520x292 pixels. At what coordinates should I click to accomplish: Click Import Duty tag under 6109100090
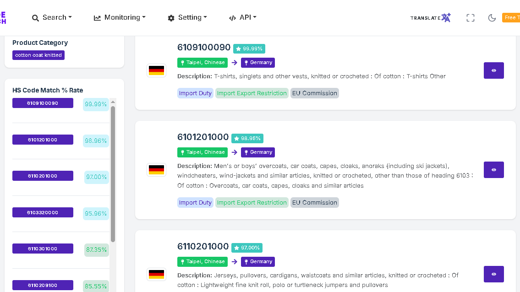[x=195, y=93]
